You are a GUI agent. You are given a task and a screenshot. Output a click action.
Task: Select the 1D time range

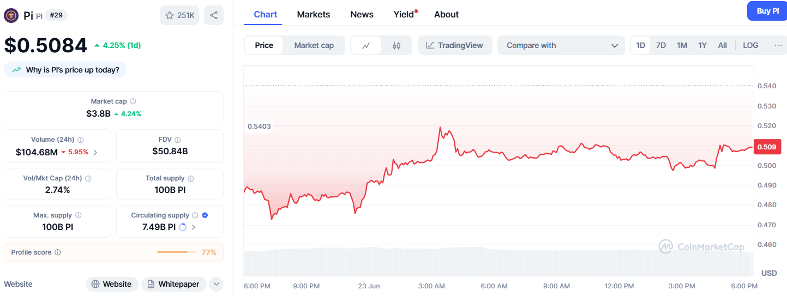641,45
